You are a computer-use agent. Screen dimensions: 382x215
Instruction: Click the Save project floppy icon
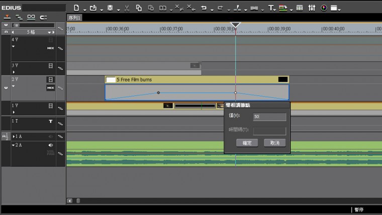tap(110, 8)
